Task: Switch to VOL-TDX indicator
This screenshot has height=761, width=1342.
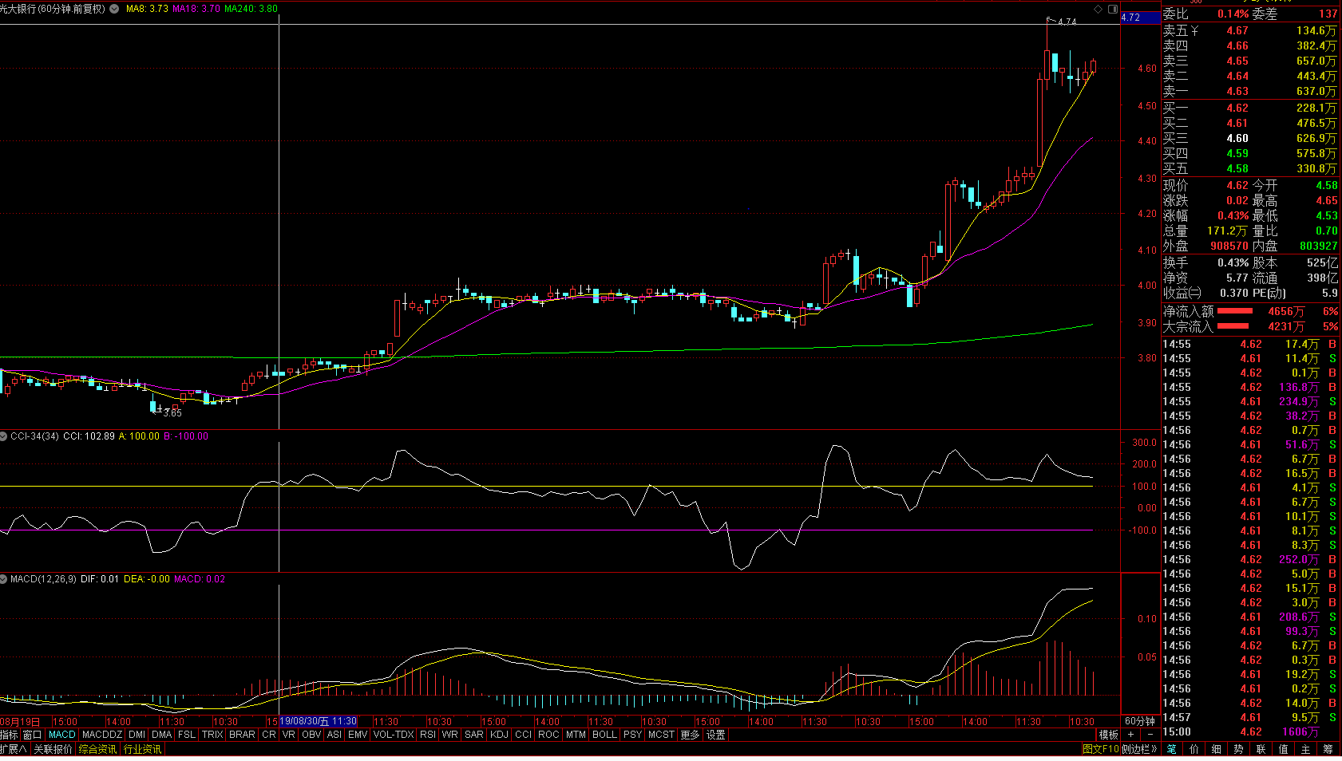Action: (x=394, y=735)
